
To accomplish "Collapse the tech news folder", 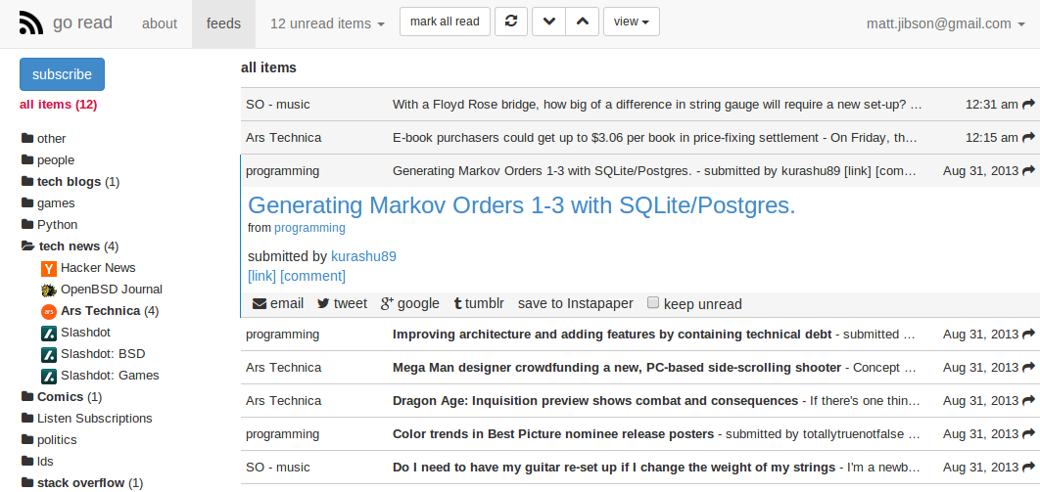I will (27, 246).
